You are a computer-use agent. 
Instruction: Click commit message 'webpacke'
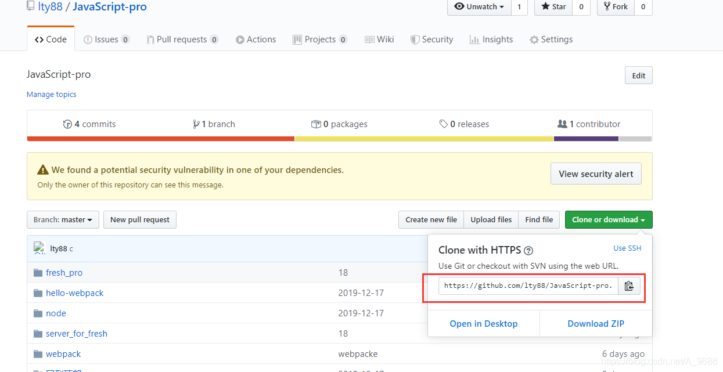click(358, 354)
